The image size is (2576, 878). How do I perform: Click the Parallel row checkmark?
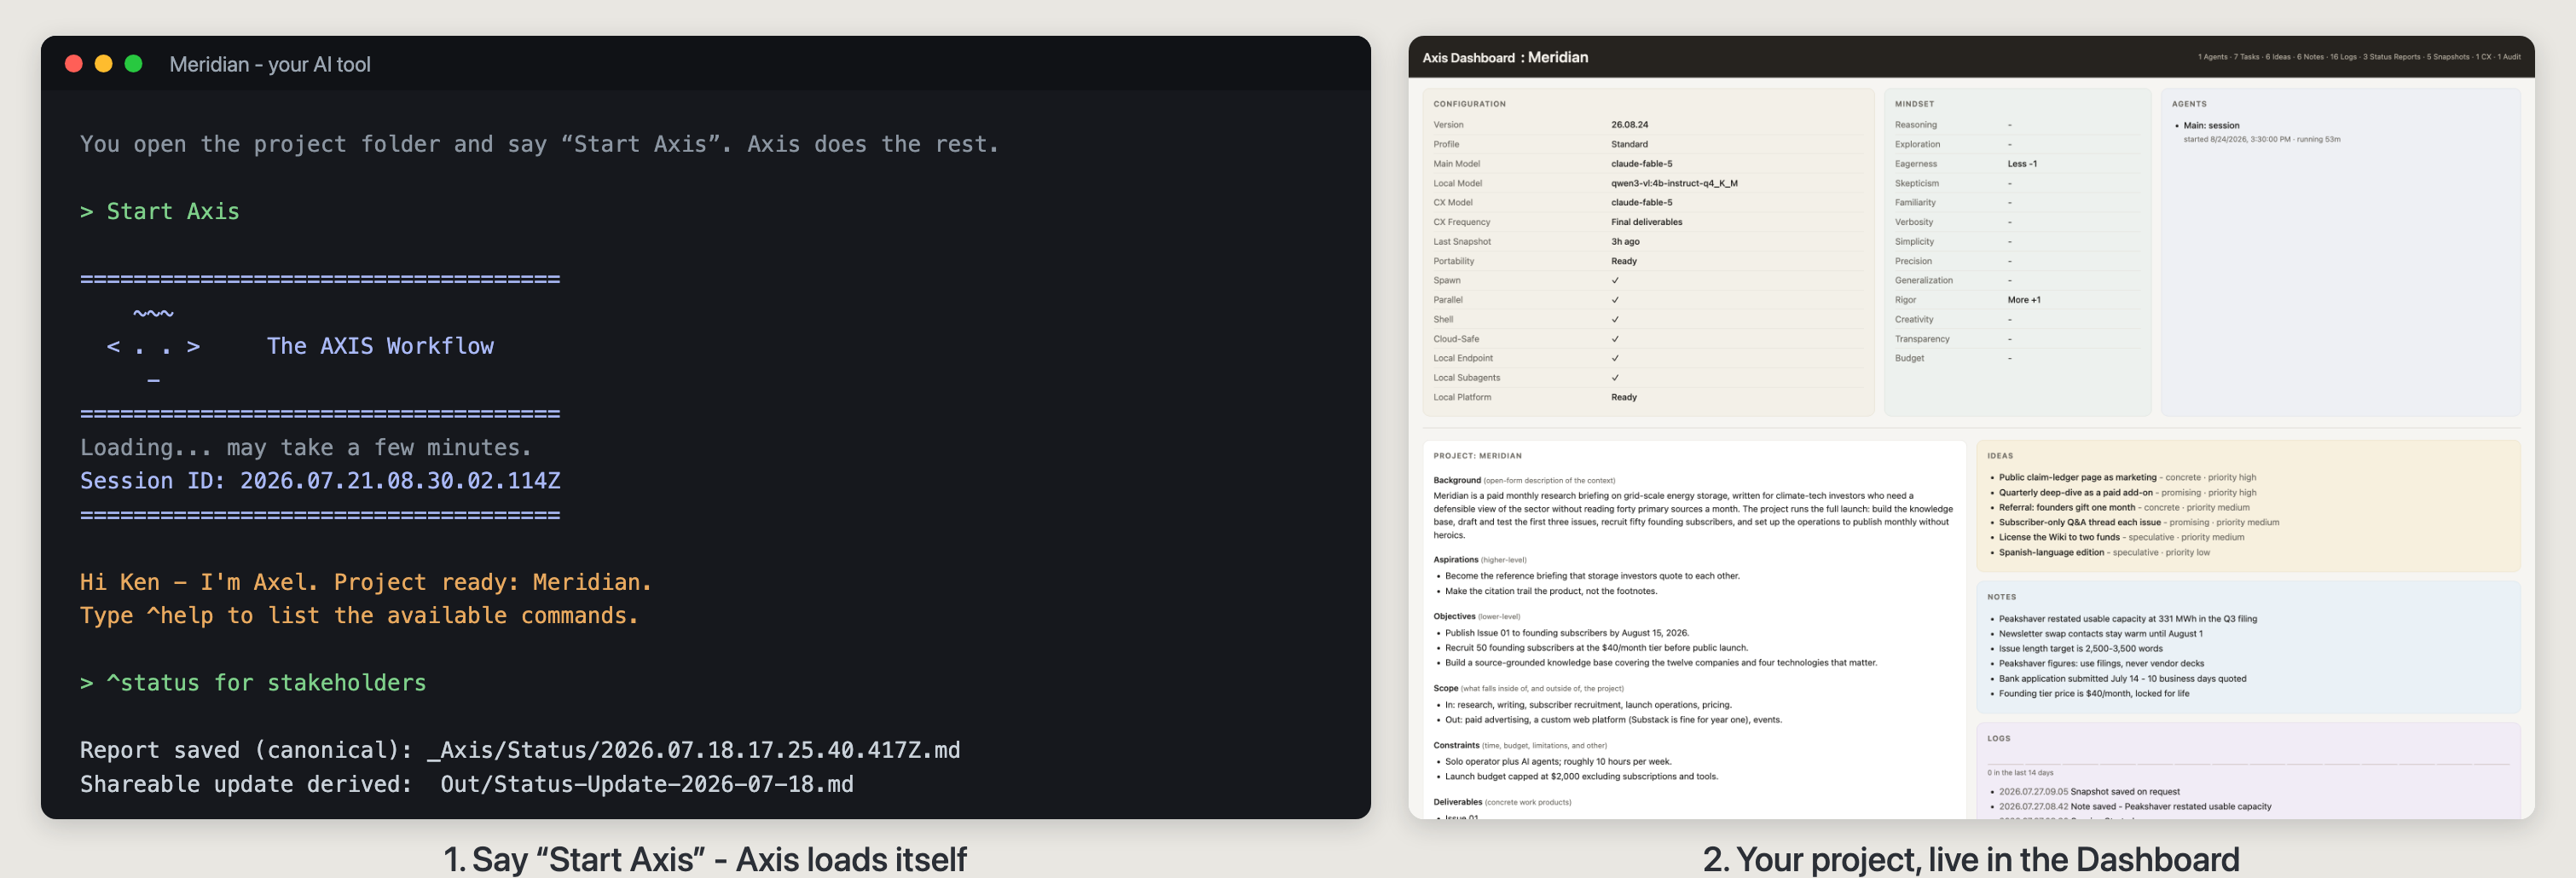point(1615,300)
